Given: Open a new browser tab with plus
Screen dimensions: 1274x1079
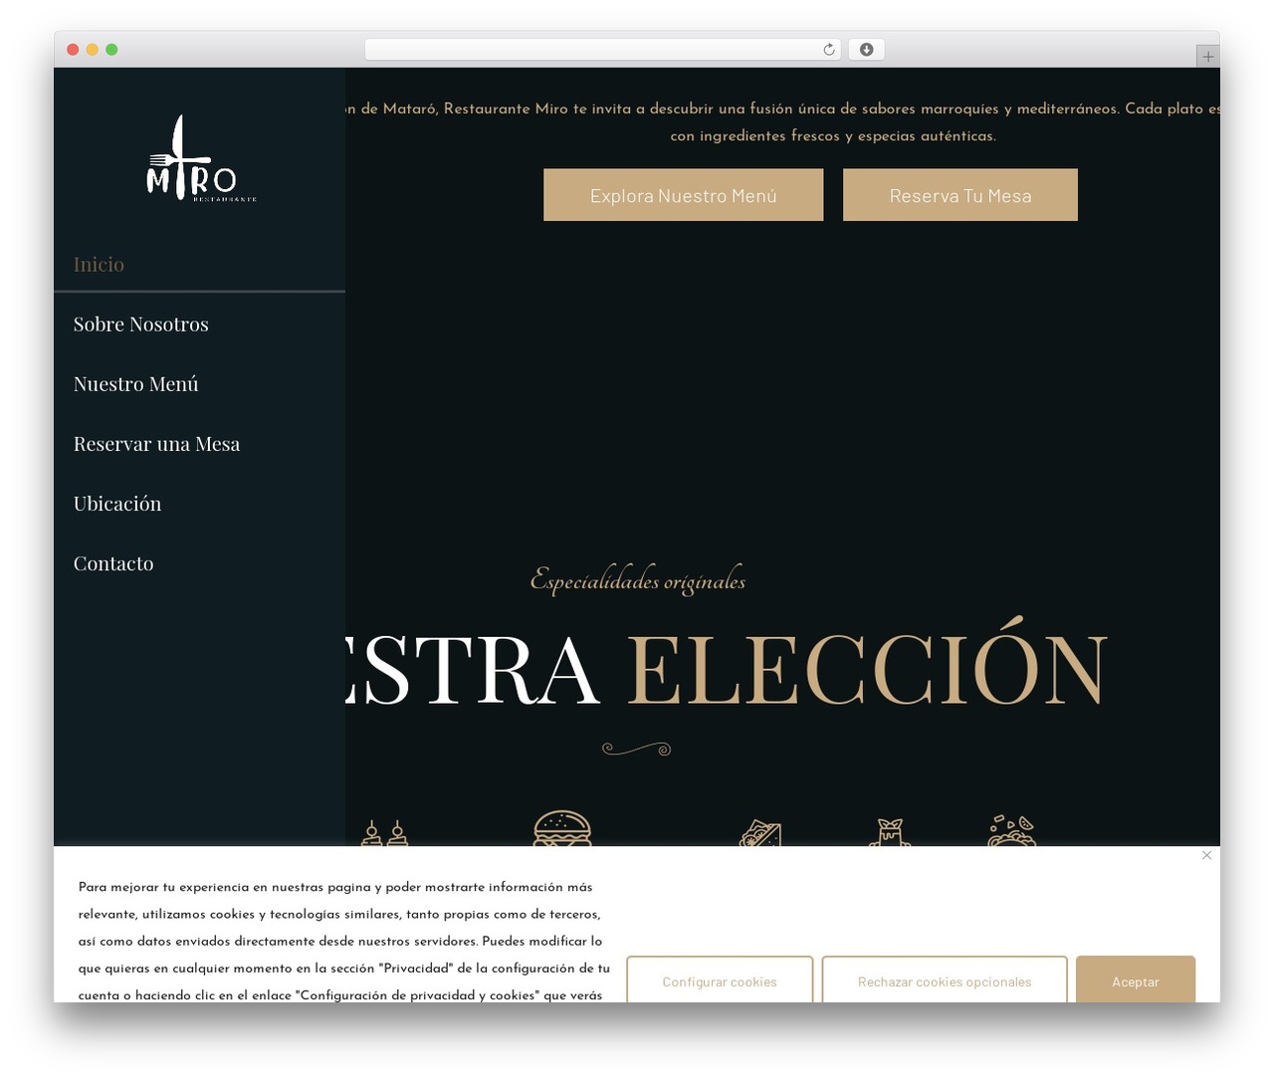Looking at the screenshot, I should pyautogui.click(x=1207, y=57).
